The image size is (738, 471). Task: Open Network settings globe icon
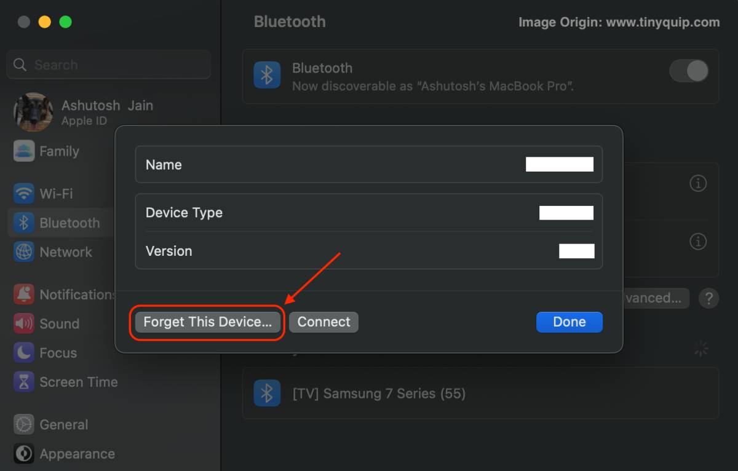click(x=24, y=252)
